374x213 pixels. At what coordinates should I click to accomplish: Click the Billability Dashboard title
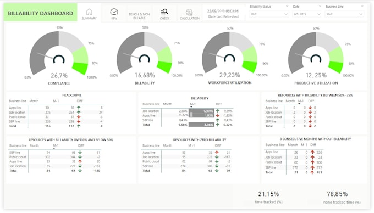click(x=40, y=13)
